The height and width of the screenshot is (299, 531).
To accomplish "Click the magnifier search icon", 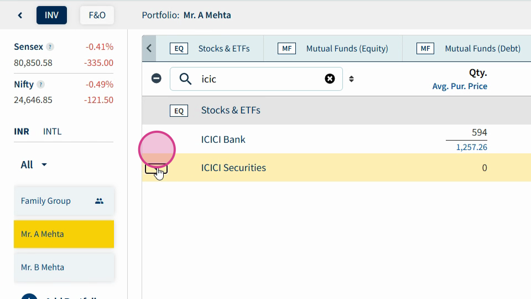I will (x=185, y=79).
